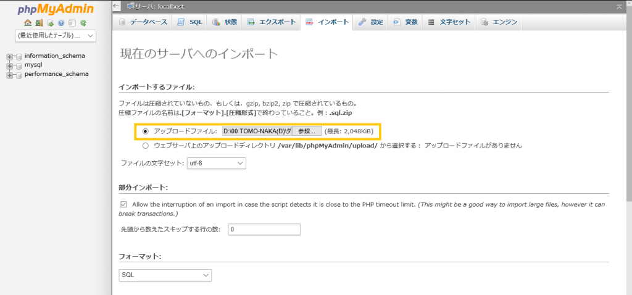632x295 pixels.
Task: Open the 変数 variables tab
Action: [x=405, y=22]
